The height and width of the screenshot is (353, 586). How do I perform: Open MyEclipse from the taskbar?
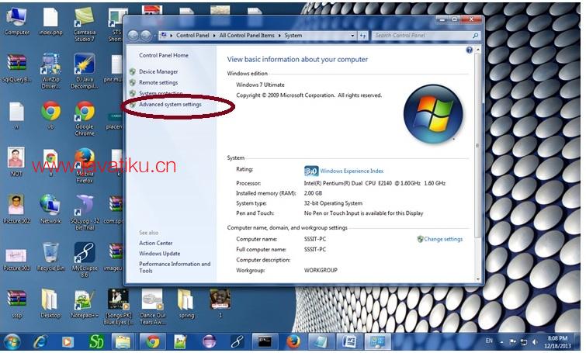click(237, 342)
